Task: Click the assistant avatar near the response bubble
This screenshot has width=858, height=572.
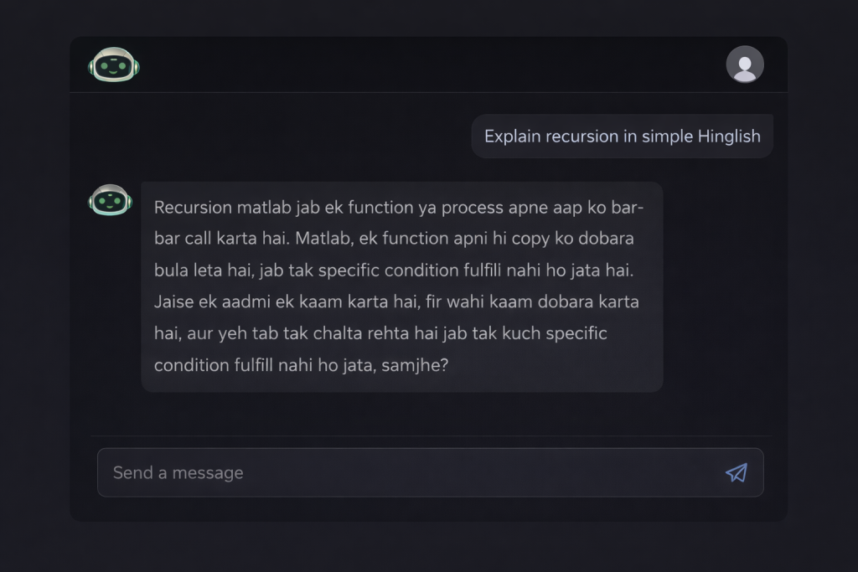Action: 110,200
